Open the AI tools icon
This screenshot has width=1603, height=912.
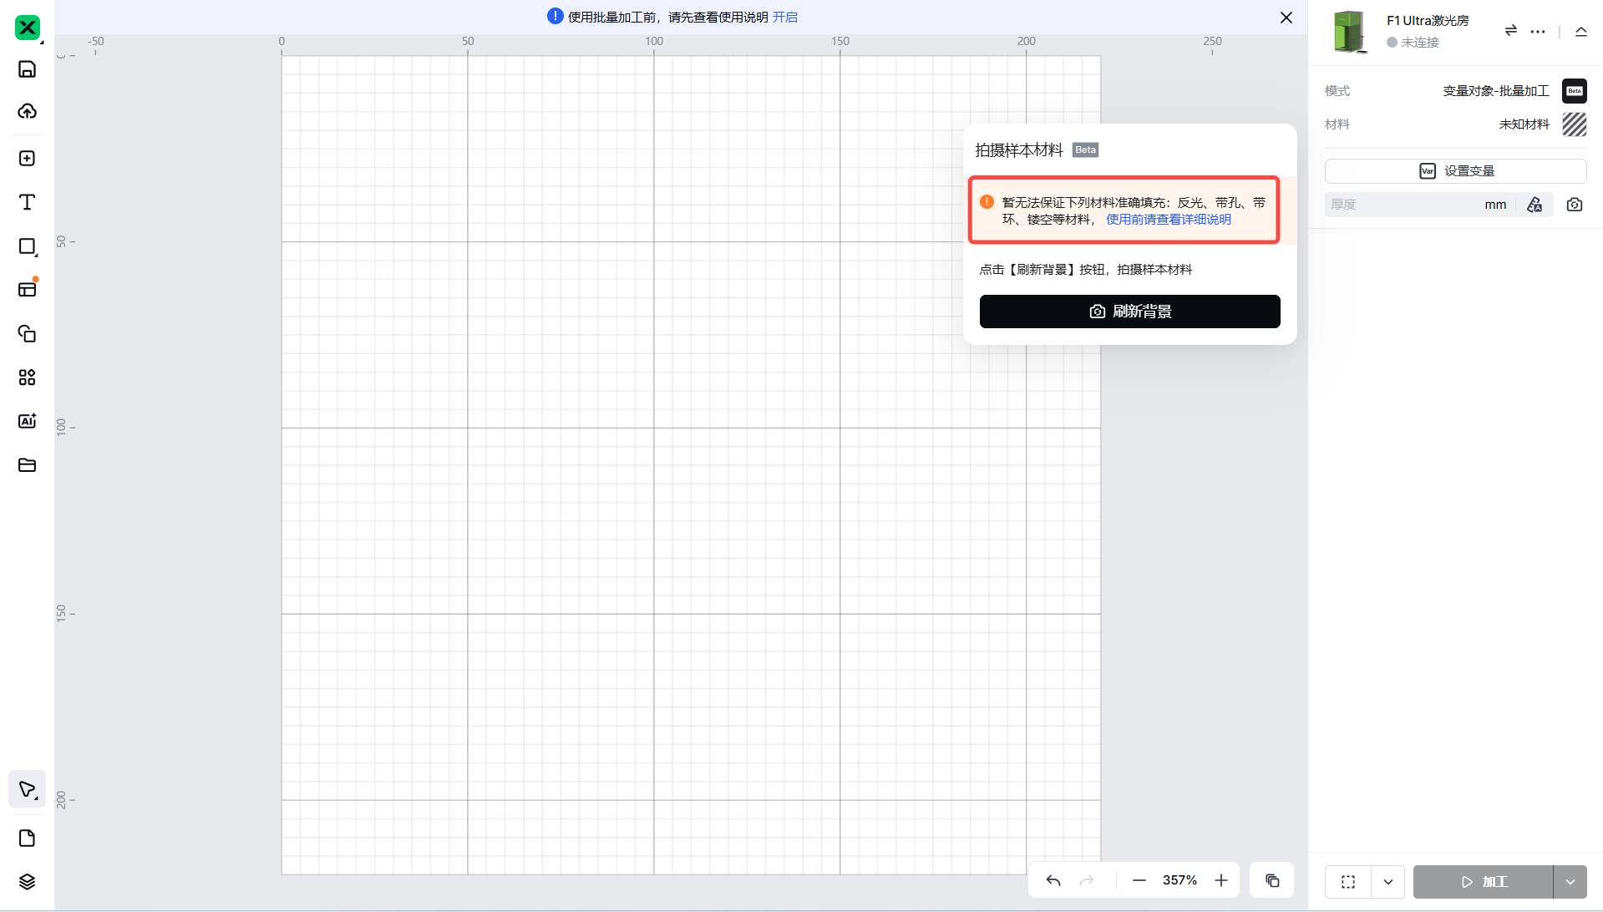pyautogui.click(x=27, y=421)
